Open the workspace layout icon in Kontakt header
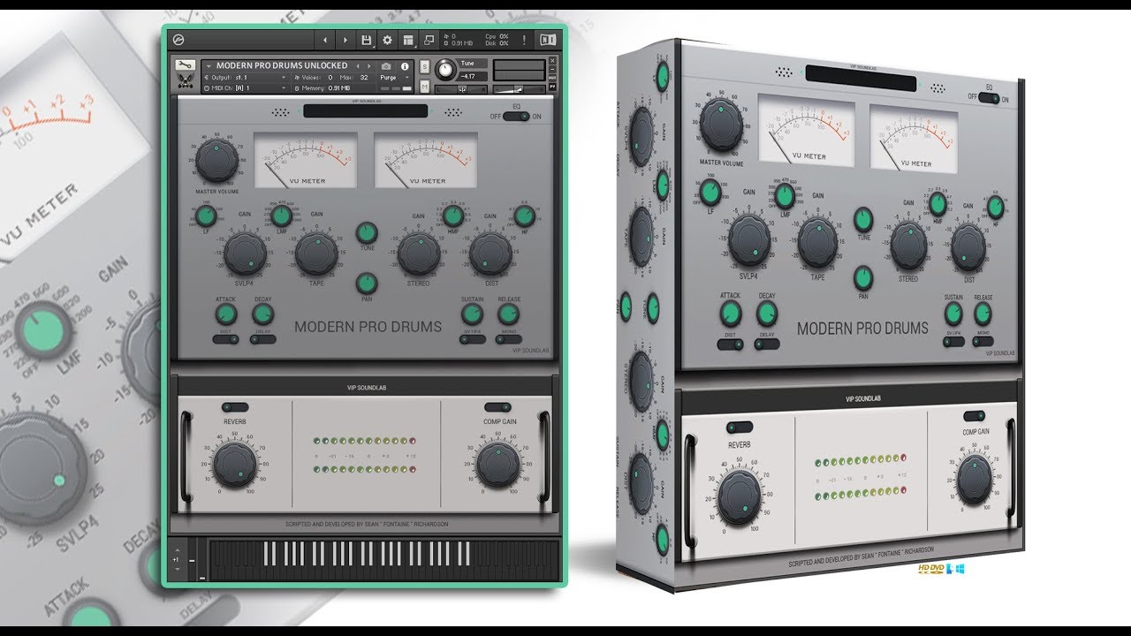 408,40
